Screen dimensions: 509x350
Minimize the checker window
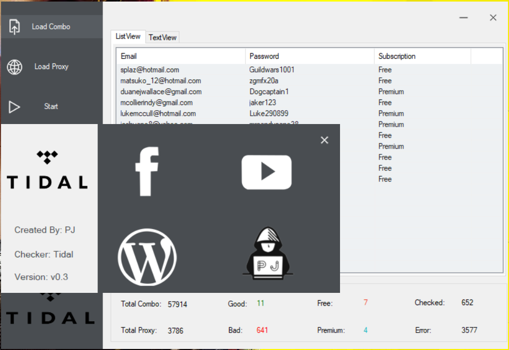(x=464, y=17)
